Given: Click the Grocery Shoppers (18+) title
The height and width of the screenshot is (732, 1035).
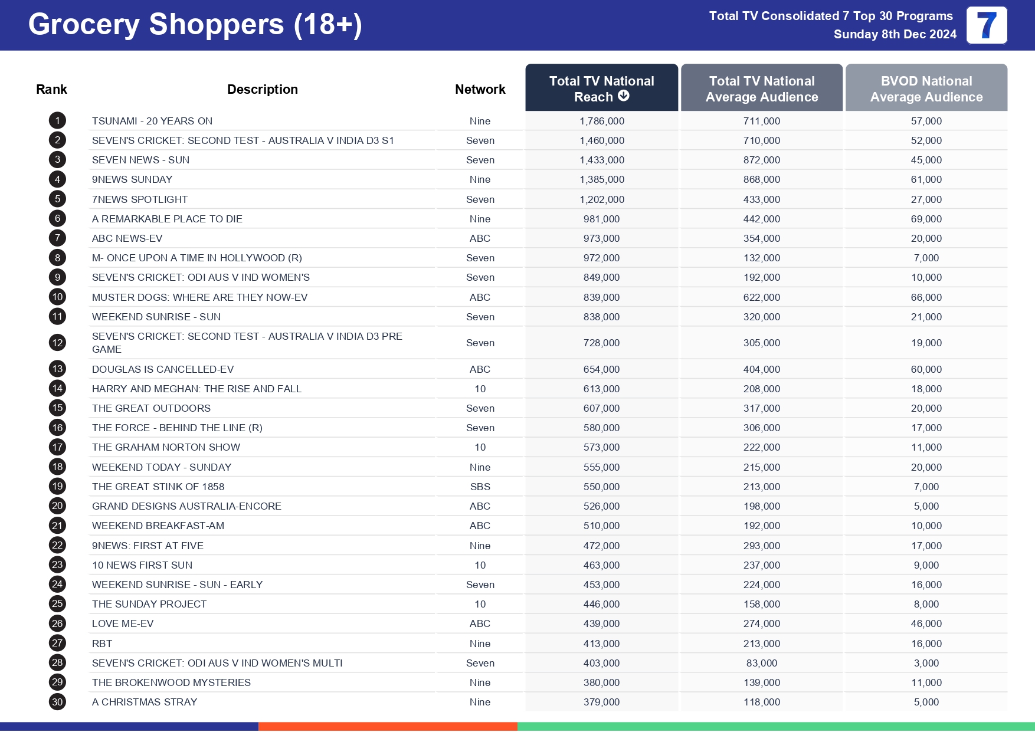Looking at the screenshot, I should (x=195, y=25).
